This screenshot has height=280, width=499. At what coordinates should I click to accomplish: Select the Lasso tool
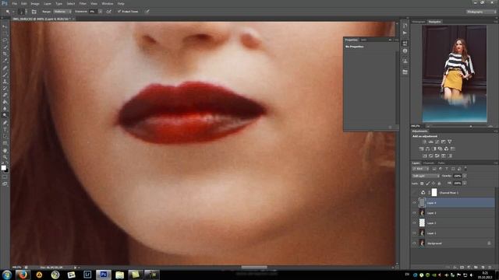point(5,40)
